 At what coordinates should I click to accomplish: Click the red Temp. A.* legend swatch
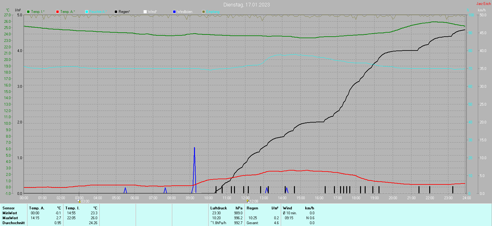pos(58,12)
